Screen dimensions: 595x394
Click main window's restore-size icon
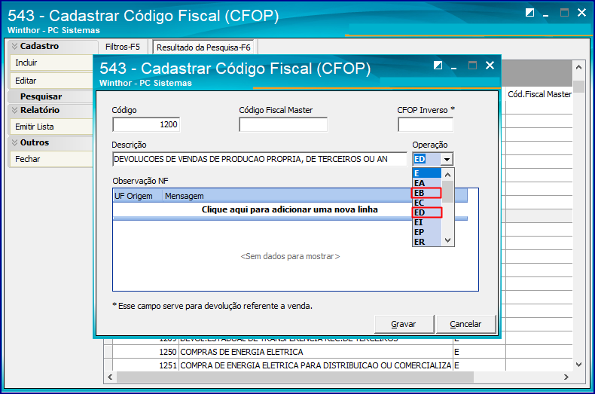click(529, 13)
